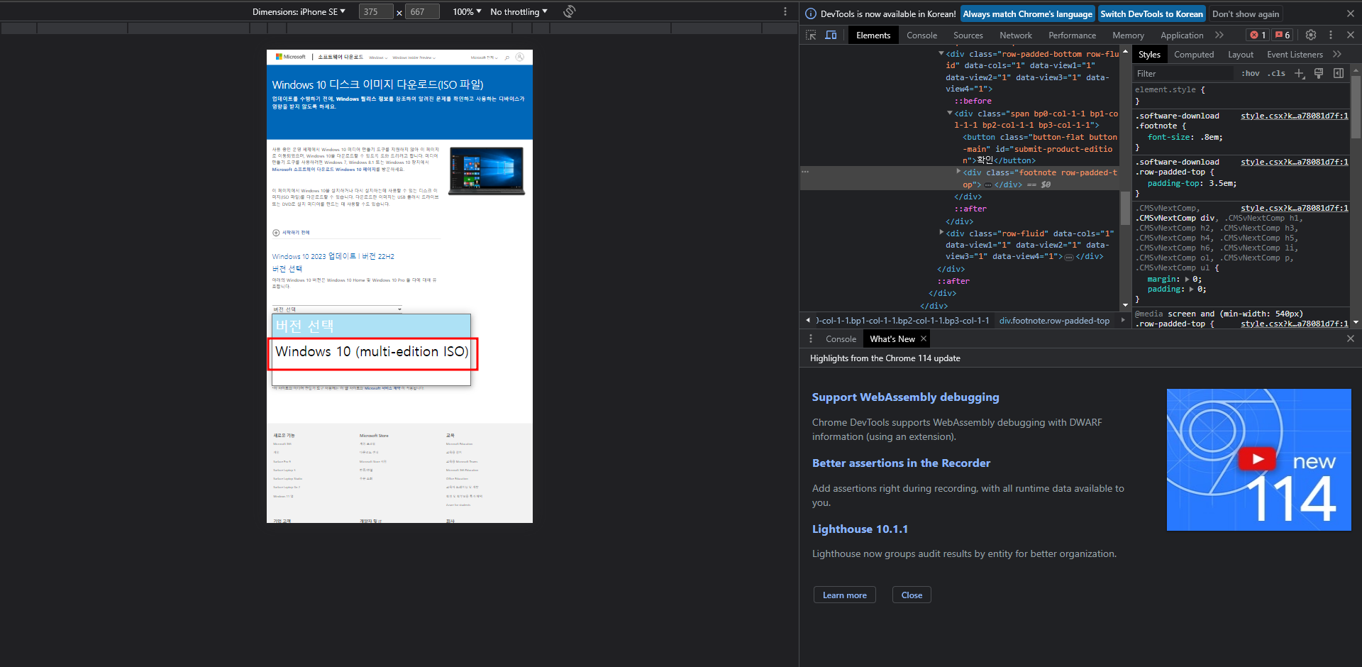The image size is (1362, 667).
Task: Click Always match Chrome's language
Action: click(1027, 13)
